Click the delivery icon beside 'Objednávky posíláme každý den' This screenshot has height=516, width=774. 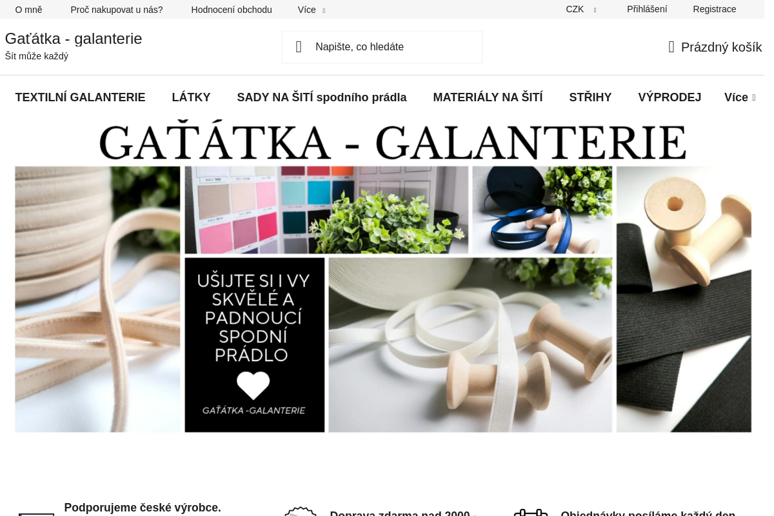coord(530,513)
